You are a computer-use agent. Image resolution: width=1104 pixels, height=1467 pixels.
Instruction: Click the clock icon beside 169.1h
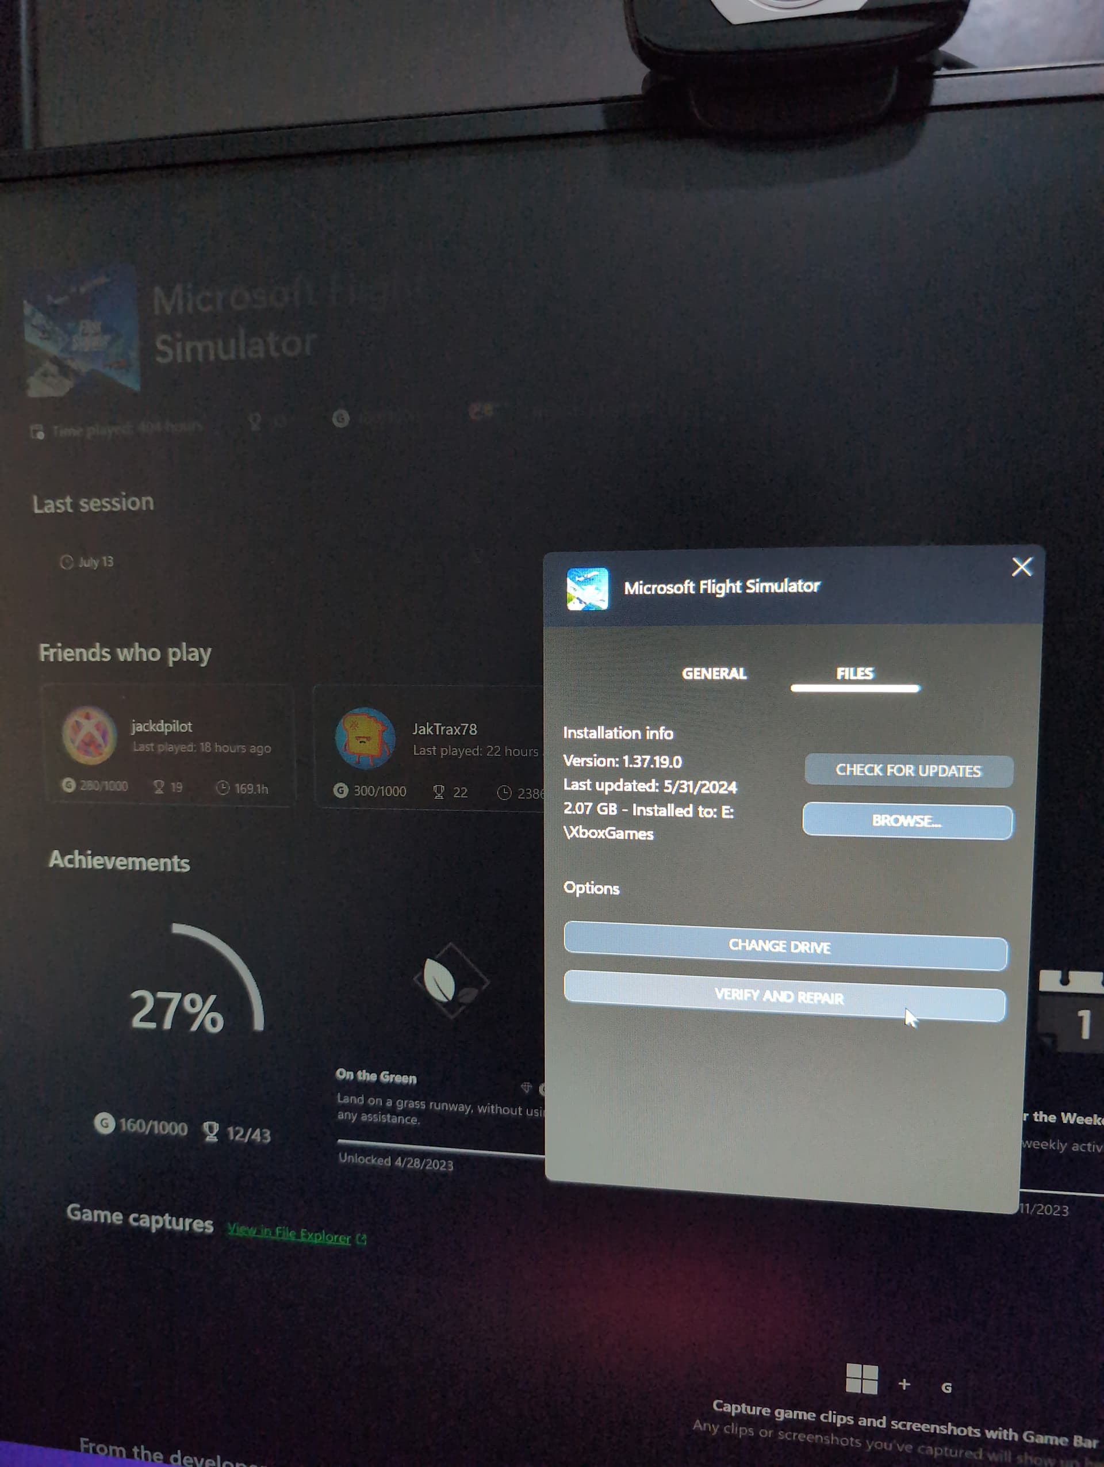[223, 787]
